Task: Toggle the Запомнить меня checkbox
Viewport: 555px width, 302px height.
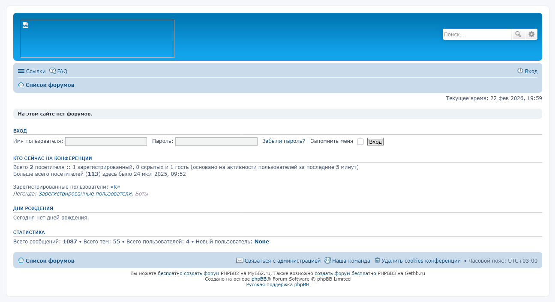Action: point(360,142)
